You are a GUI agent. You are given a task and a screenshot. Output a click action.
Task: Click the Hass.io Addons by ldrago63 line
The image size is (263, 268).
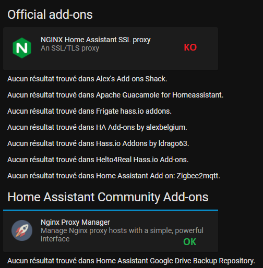(x=98, y=143)
